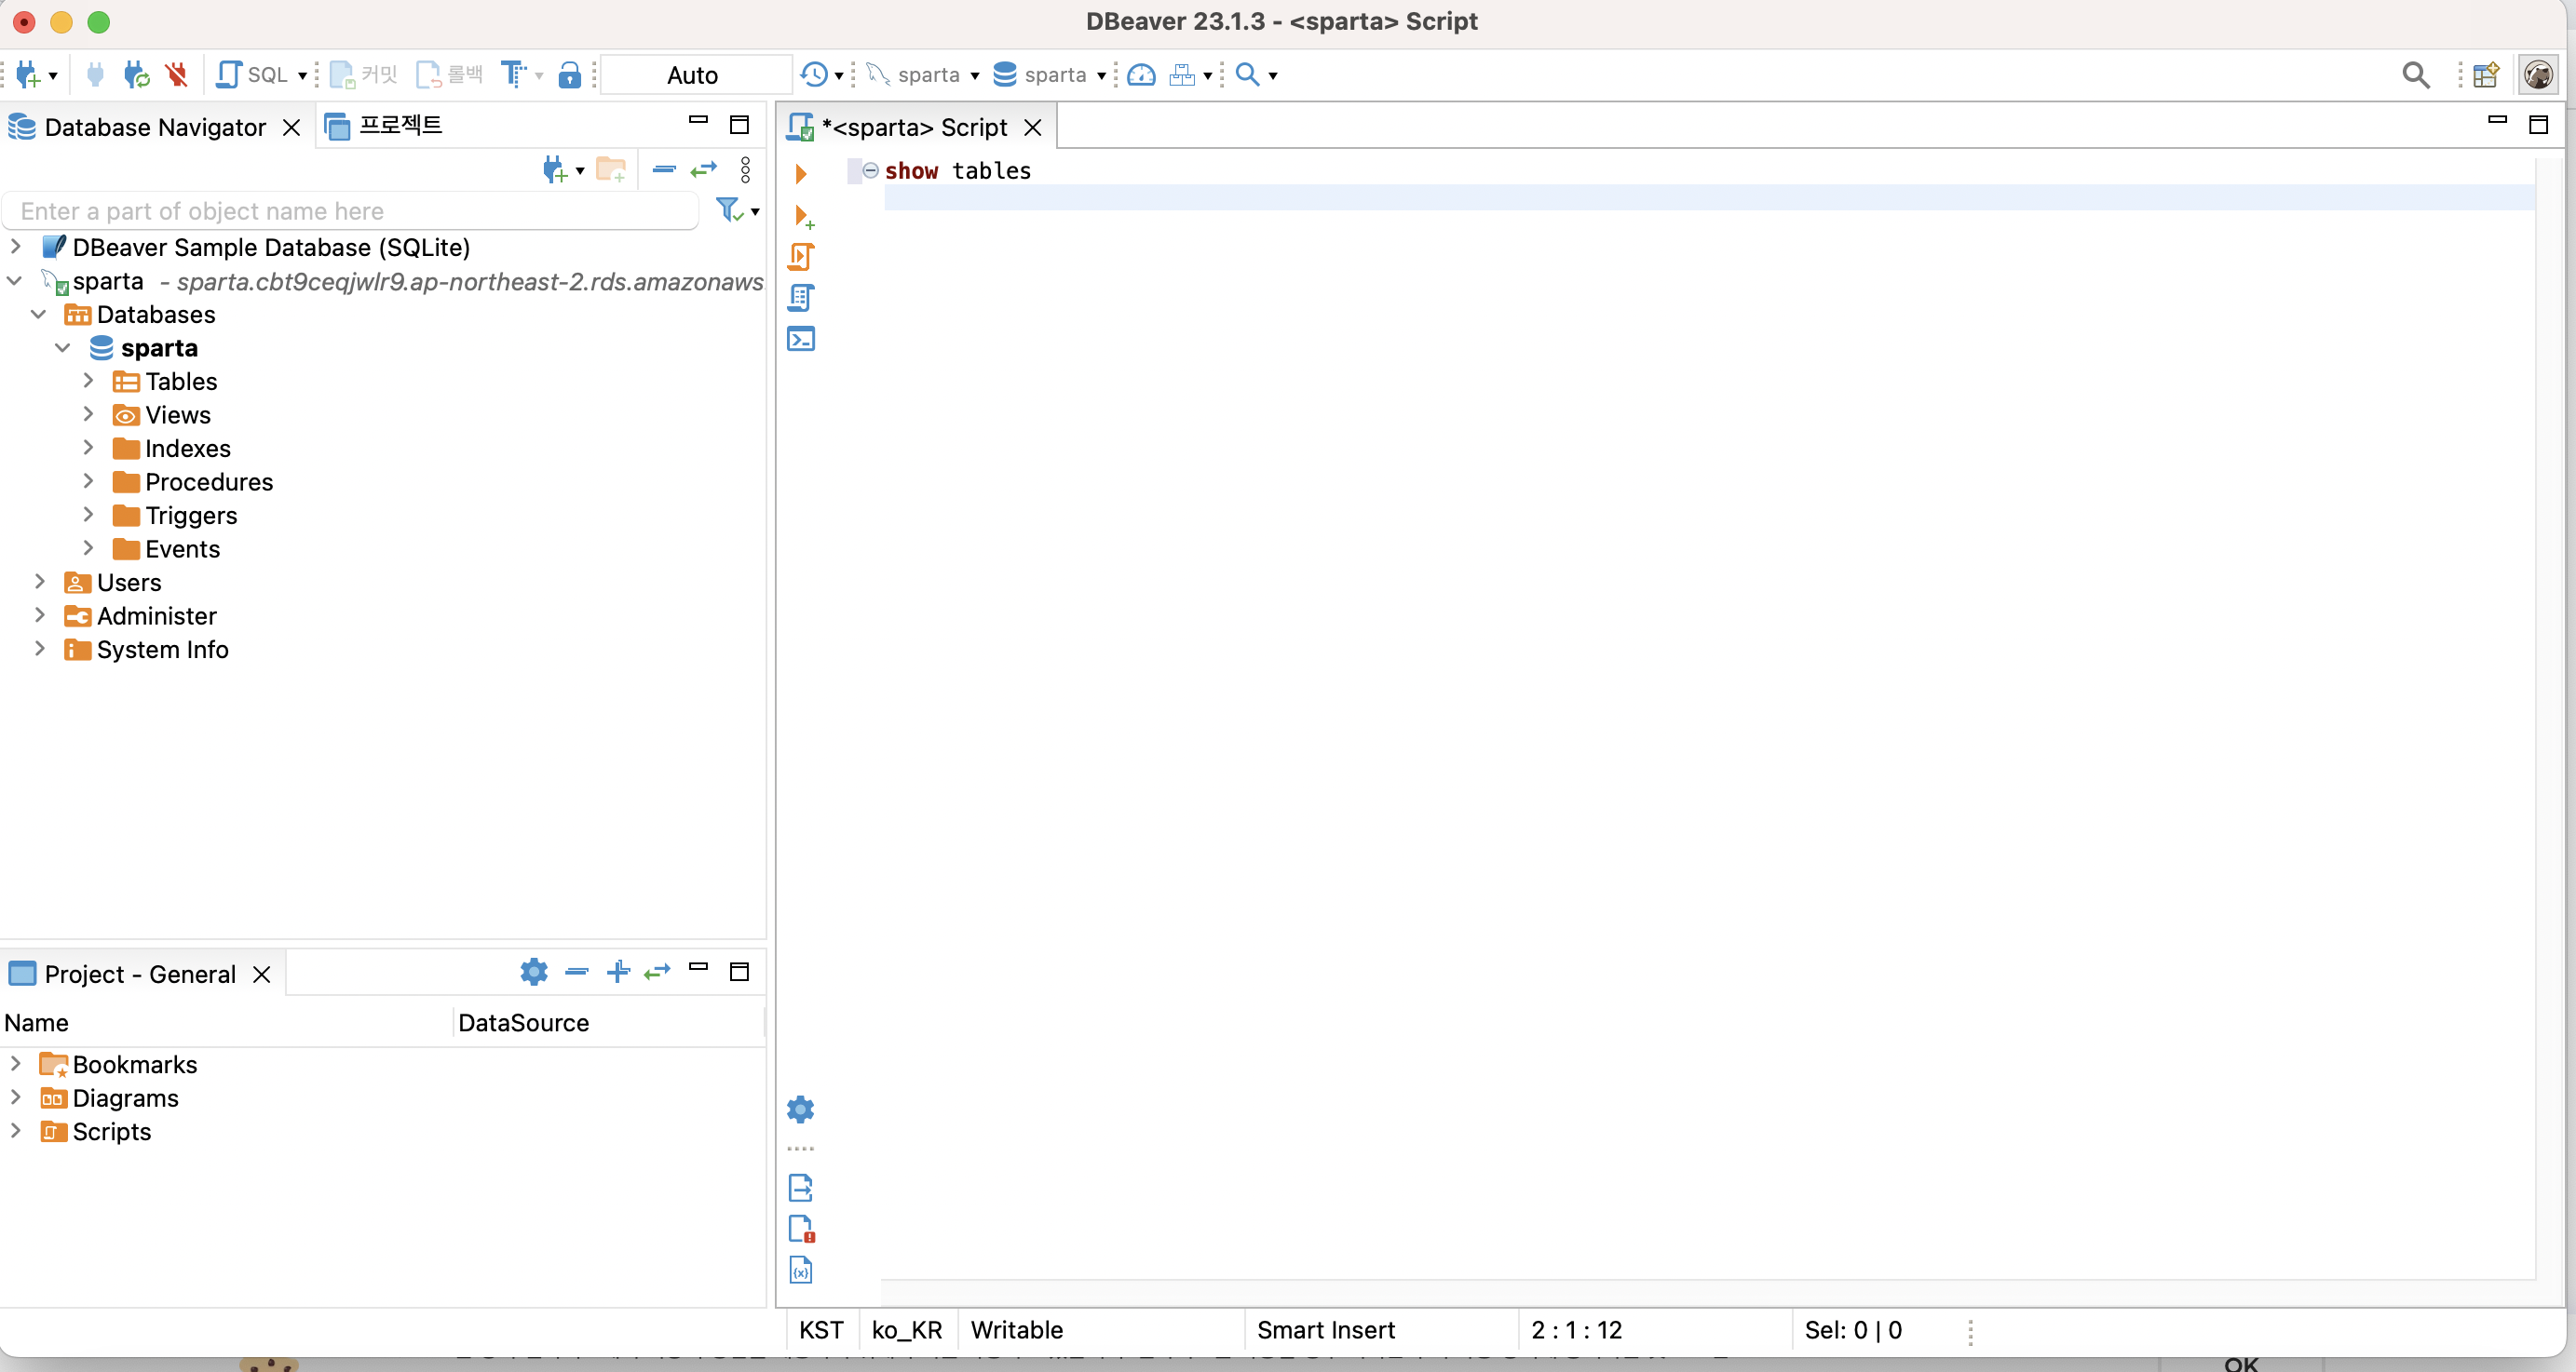Click the blue search toolbar icon

[x=1247, y=75]
